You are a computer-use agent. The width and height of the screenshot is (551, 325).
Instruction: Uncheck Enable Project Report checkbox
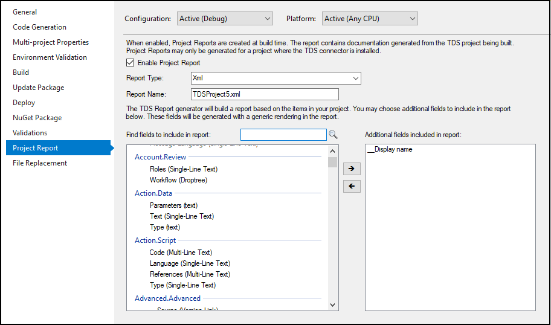(x=130, y=63)
